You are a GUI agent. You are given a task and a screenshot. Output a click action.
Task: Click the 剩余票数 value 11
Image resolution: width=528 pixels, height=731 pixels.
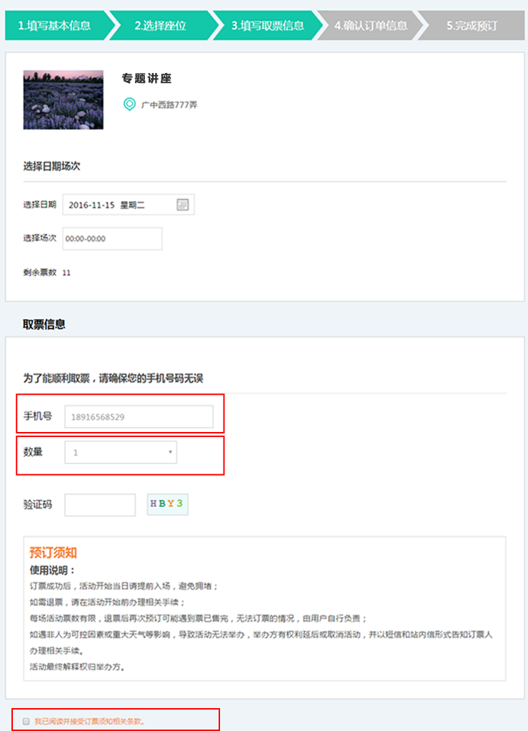(66, 273)
